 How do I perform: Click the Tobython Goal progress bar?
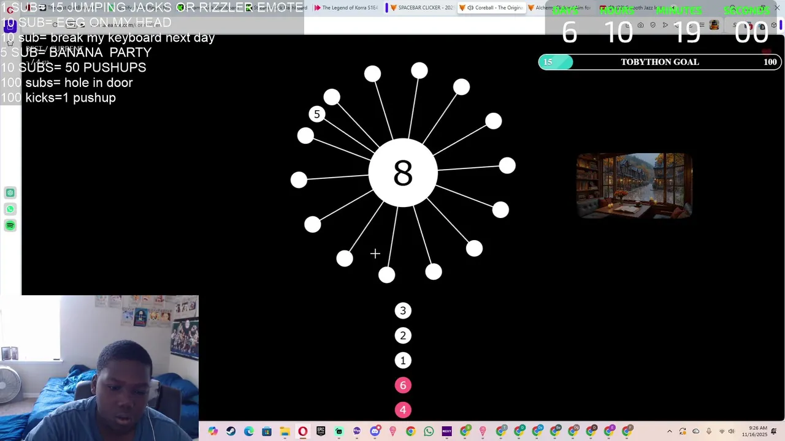click(659, 62)
